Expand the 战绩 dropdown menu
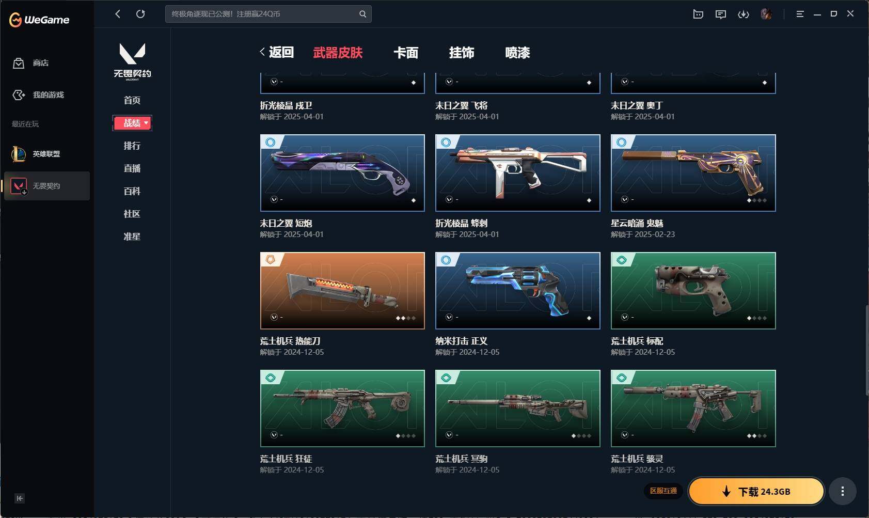 [x=132, y=123]
